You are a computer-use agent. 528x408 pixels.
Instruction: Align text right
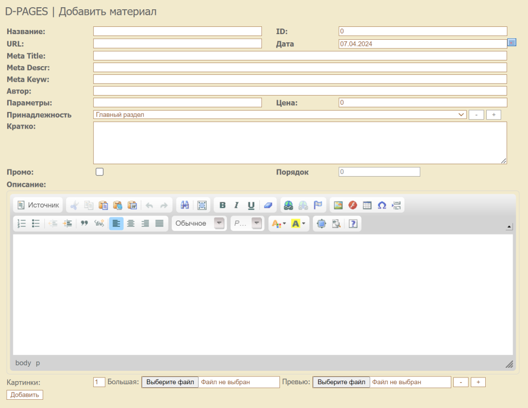pos(145,223)
